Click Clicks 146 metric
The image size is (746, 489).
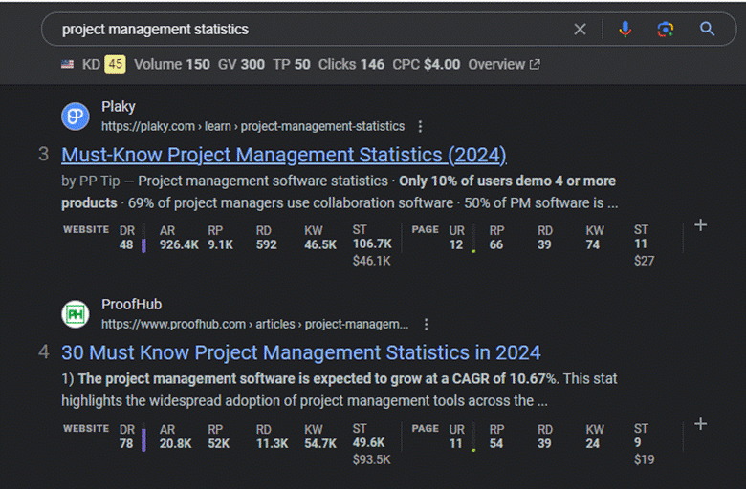pos(351,64)
